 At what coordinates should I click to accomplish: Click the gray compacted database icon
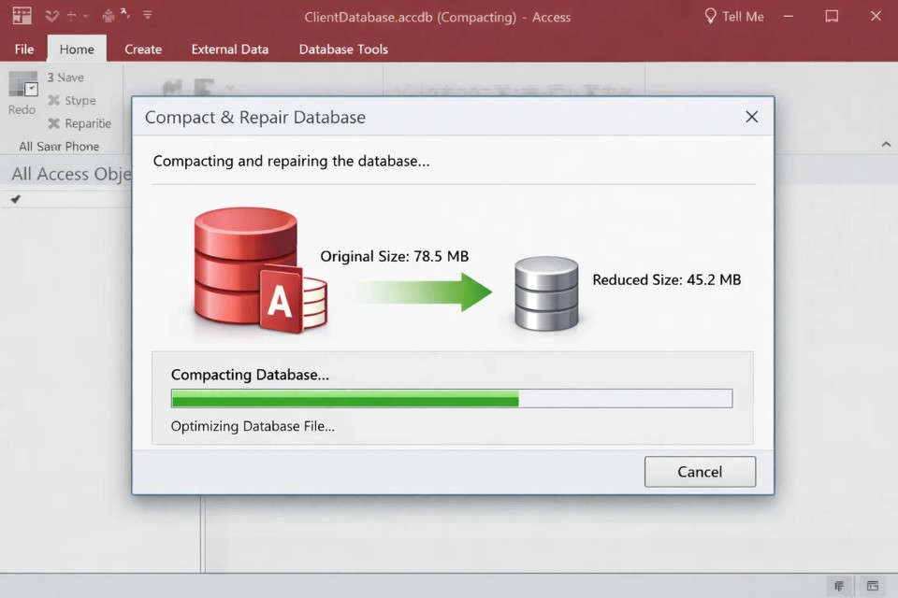click(x=546, y=293)
